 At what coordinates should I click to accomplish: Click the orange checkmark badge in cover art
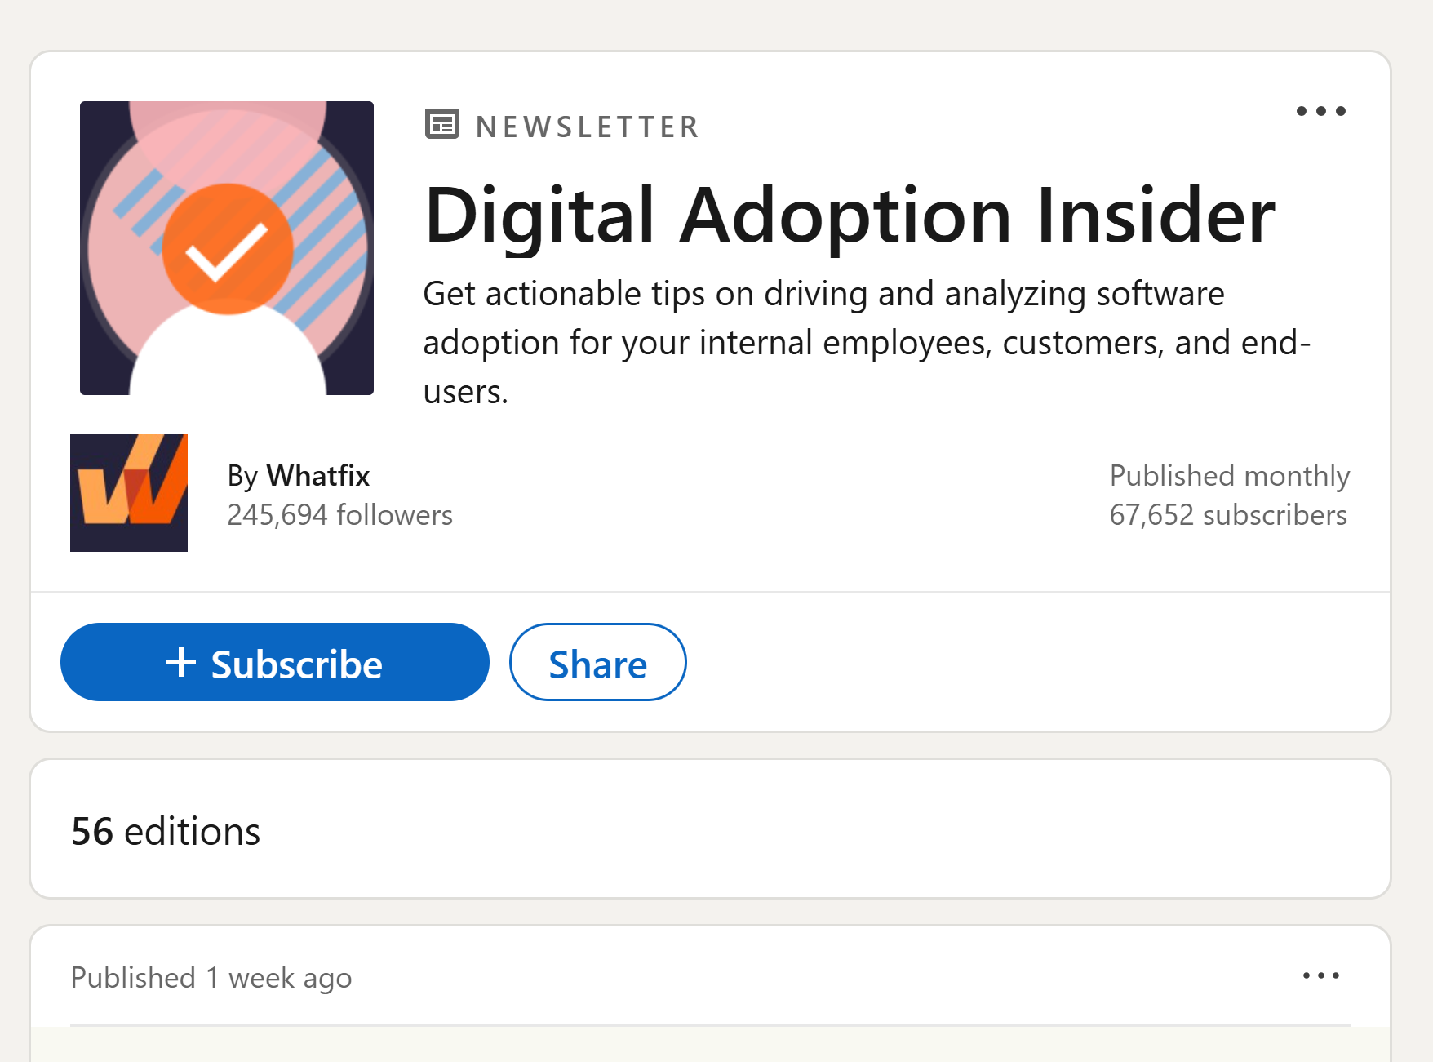click(228, 249)
